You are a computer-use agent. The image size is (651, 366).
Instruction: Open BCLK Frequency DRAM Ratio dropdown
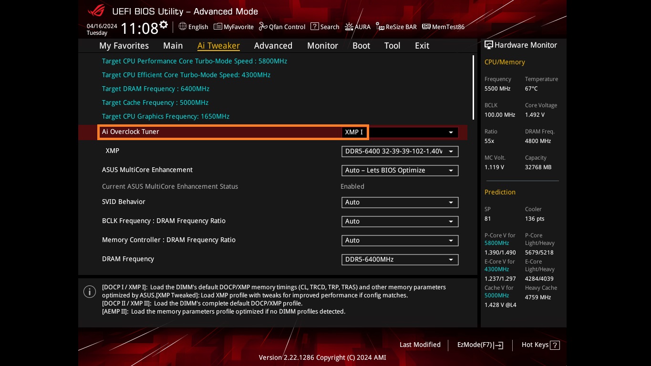(400, 222)
